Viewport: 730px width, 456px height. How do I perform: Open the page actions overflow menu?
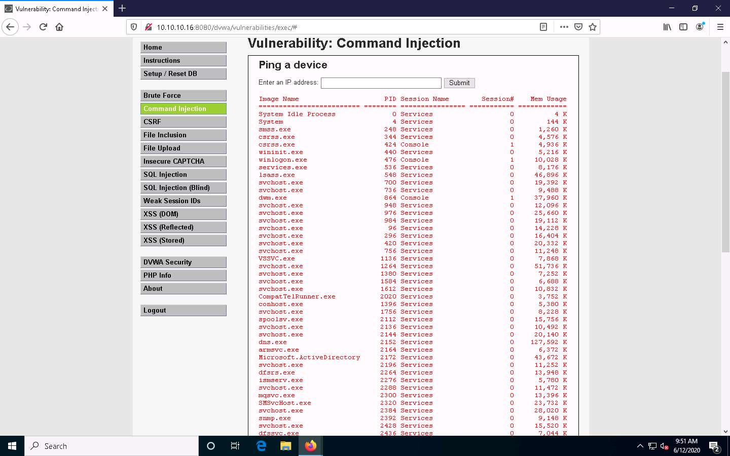pos(564,27)
